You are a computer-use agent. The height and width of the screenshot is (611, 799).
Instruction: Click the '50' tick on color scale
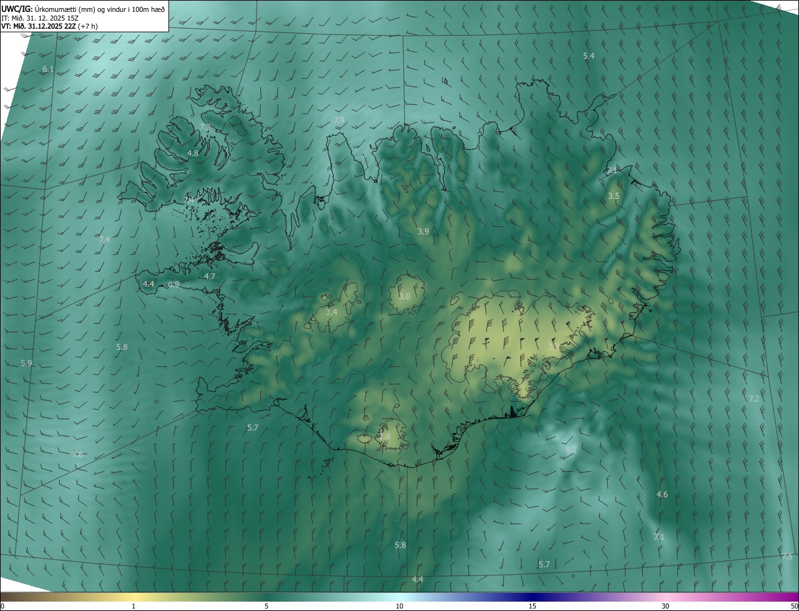(x=794, y=607)
